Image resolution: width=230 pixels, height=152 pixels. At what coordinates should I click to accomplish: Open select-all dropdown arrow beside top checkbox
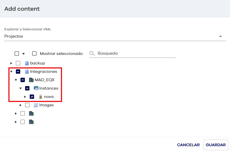coord(24,53)
